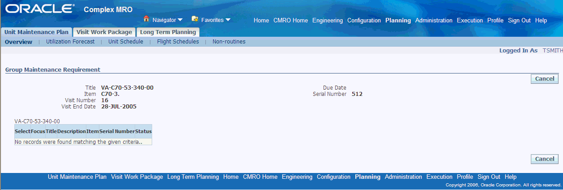Click the Visit End Date 28-JUL-2005
This screenshot has height=190, width=563.
tap(119, 107)
